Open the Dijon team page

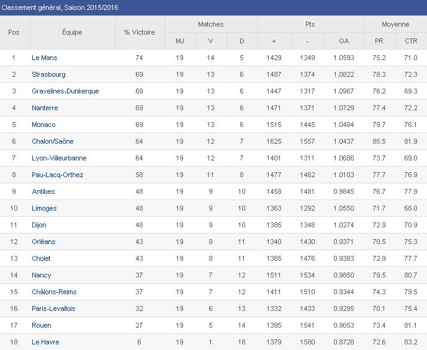tap(39, 225)
